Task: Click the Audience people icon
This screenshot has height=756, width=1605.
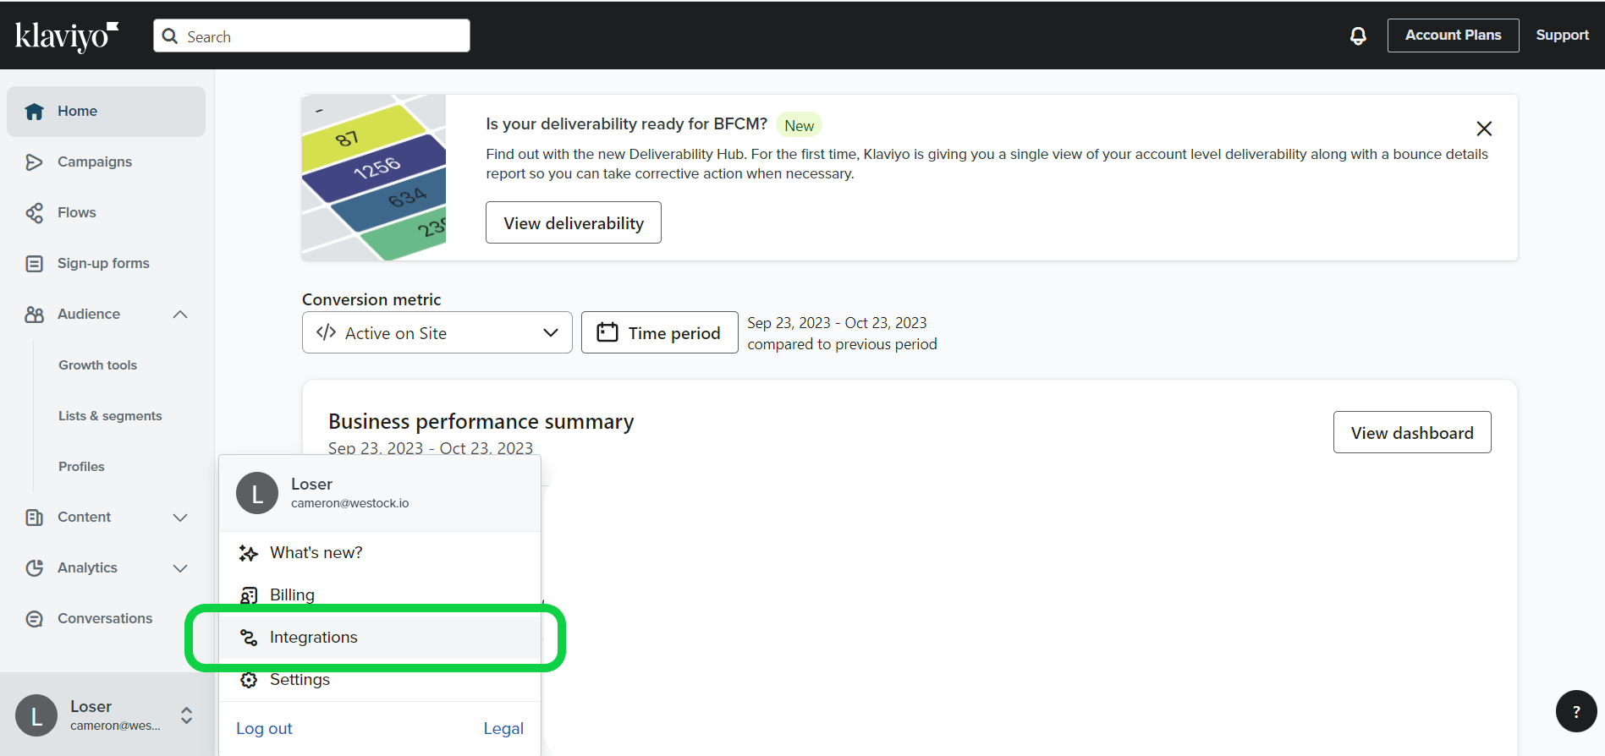Action: (34, 315)
